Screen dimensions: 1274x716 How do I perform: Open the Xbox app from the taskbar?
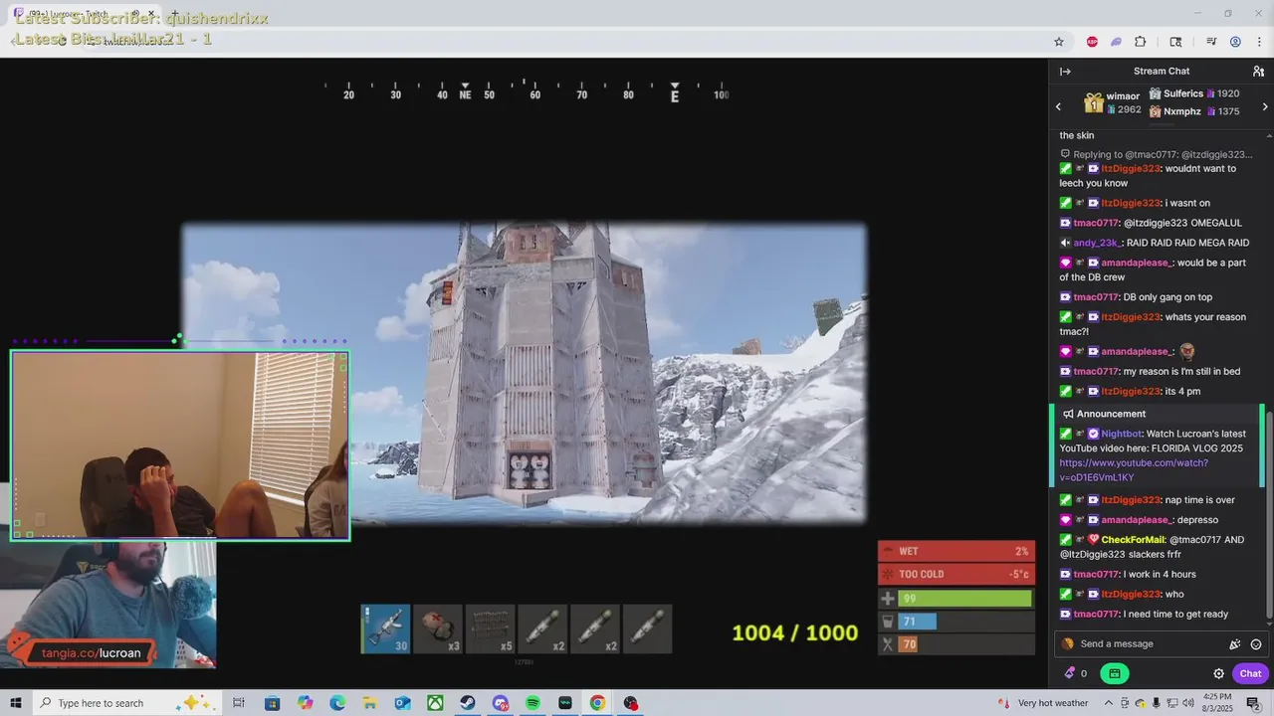click(435, 703)
